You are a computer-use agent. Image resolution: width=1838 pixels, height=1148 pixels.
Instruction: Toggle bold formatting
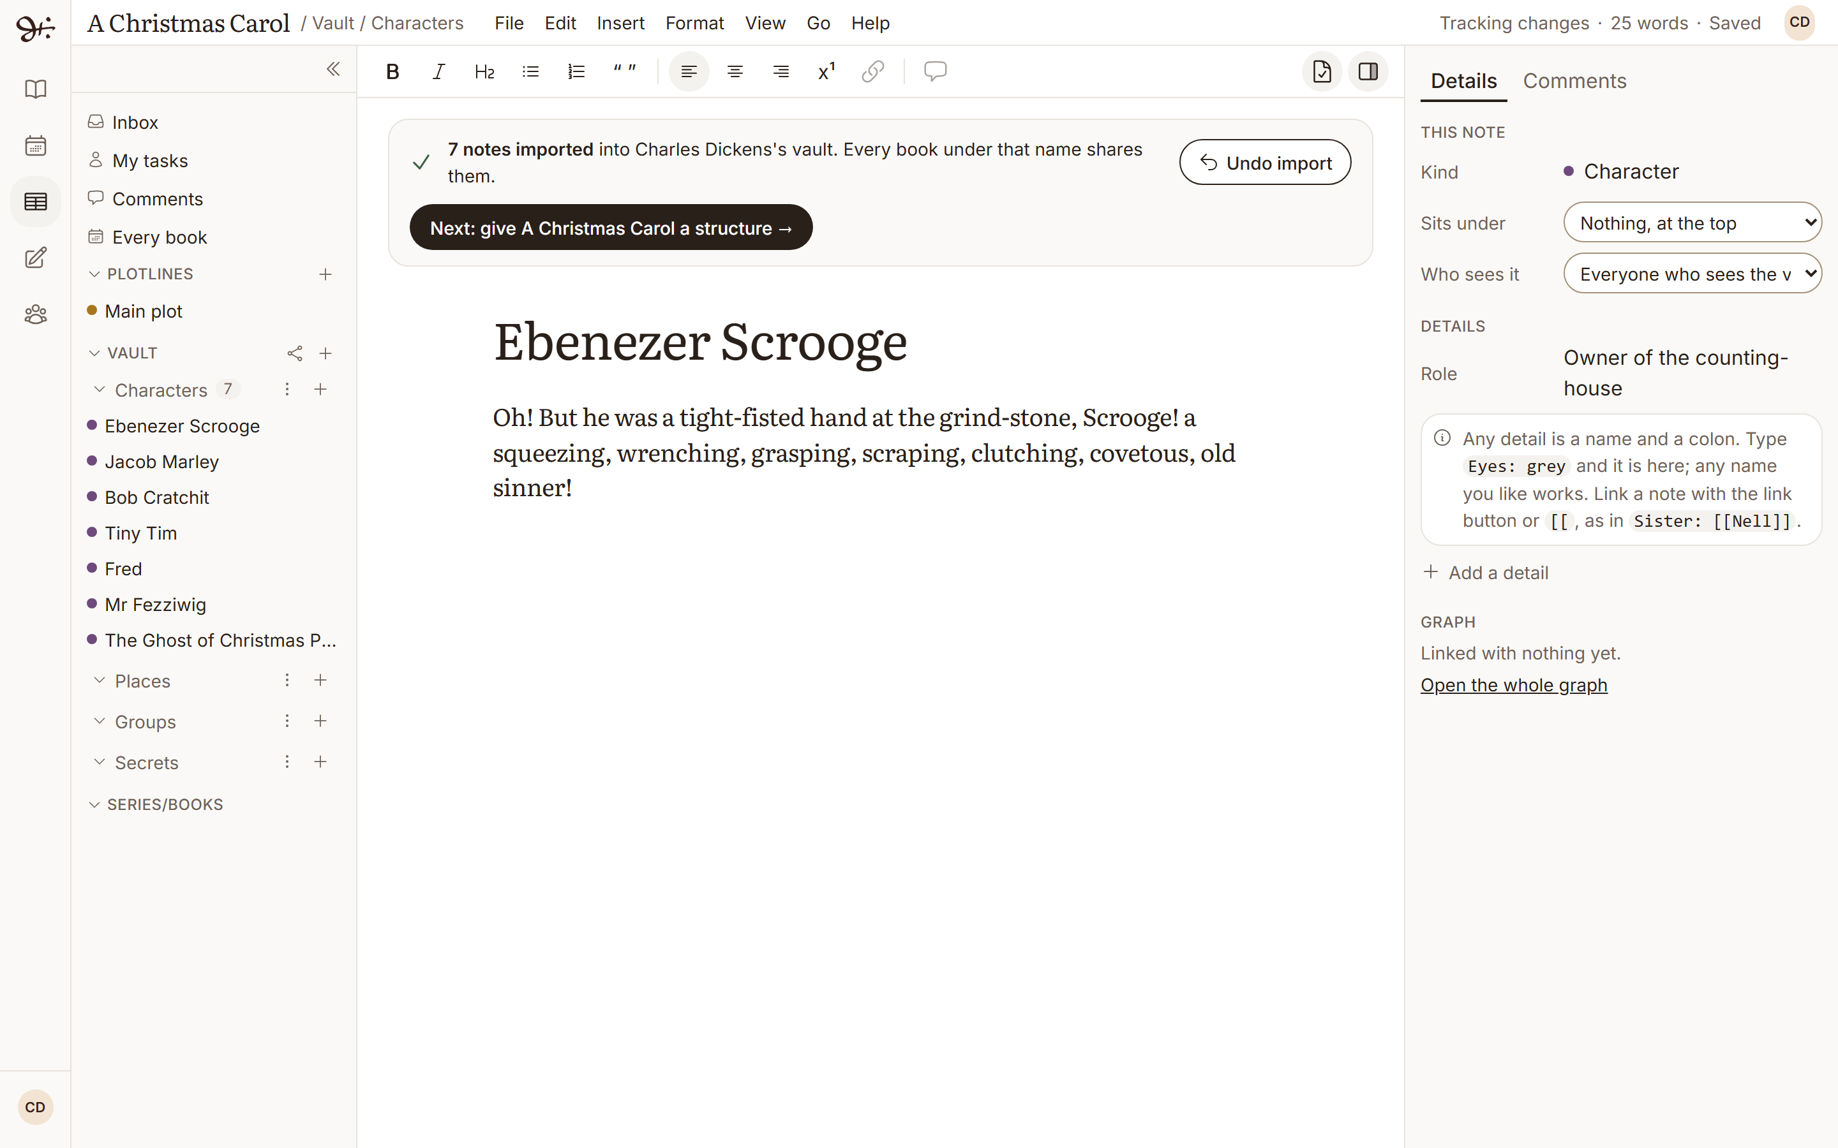pyautogui.click(x=392, y=71)
